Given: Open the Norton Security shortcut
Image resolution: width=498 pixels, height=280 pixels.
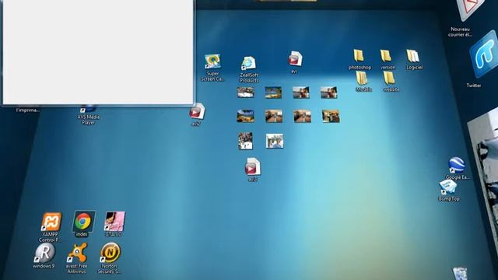Looking at the screenshot, I should 110,253.
